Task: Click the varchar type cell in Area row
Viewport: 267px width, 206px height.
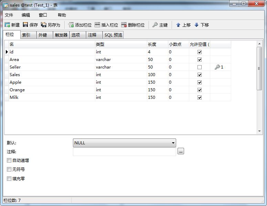Action: pyautogui.click(x=121, y=60)
